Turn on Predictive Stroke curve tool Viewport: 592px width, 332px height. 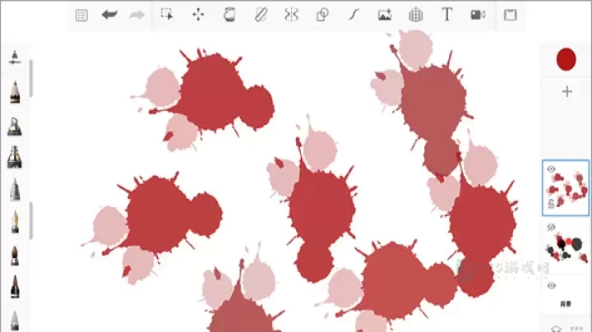354,15
